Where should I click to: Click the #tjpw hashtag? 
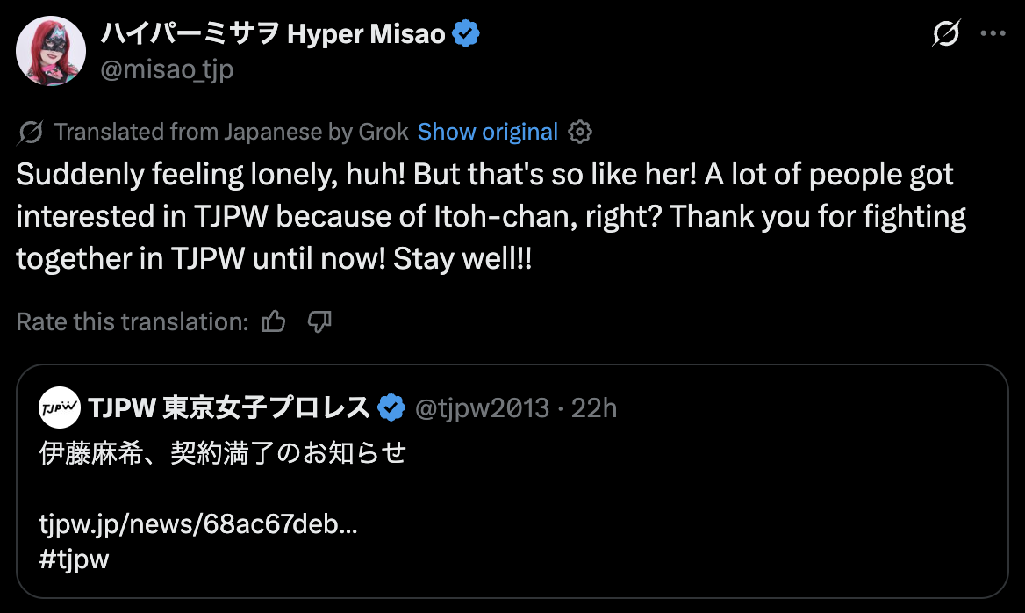pos(75,559)
